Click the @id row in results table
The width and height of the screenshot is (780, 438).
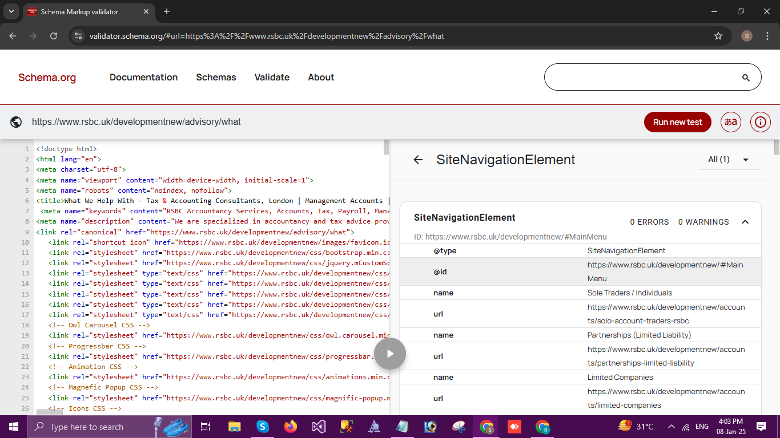coord(581,271)
